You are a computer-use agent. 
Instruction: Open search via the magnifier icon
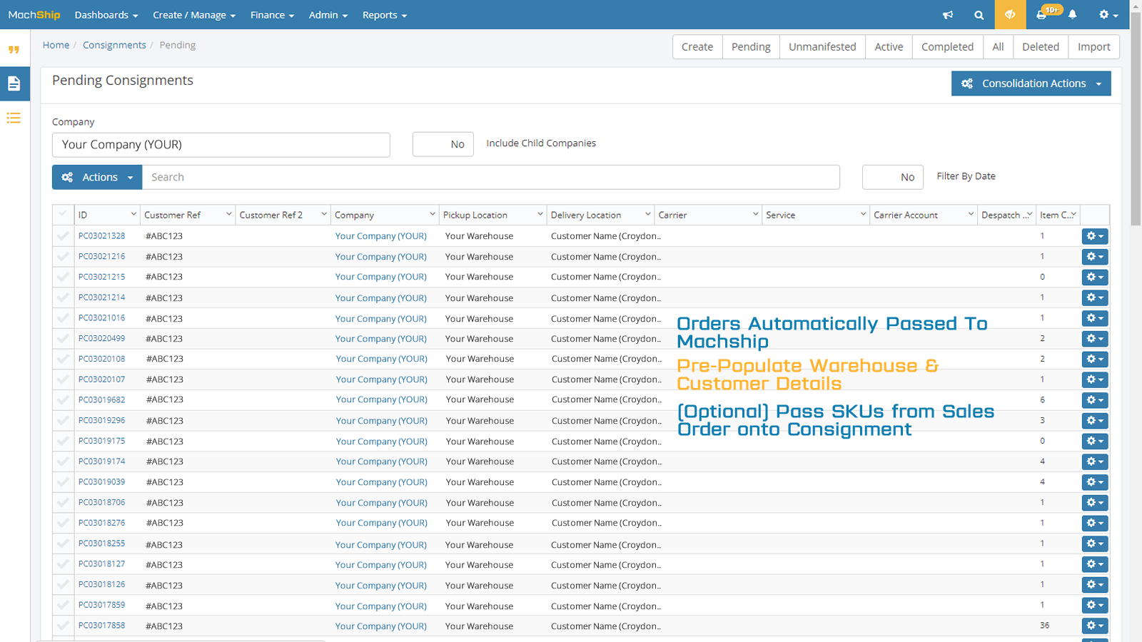[979, 14]
